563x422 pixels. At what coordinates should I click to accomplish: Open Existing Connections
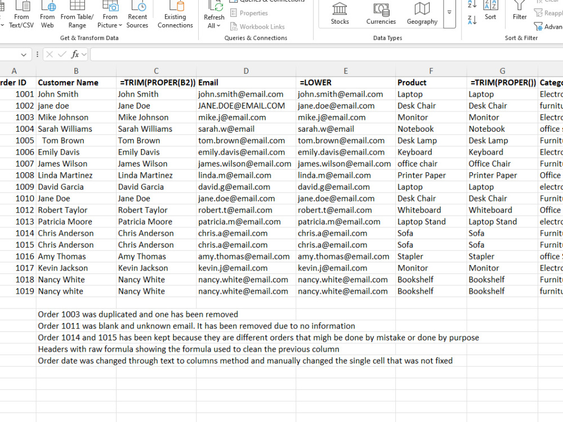(175, 15)
